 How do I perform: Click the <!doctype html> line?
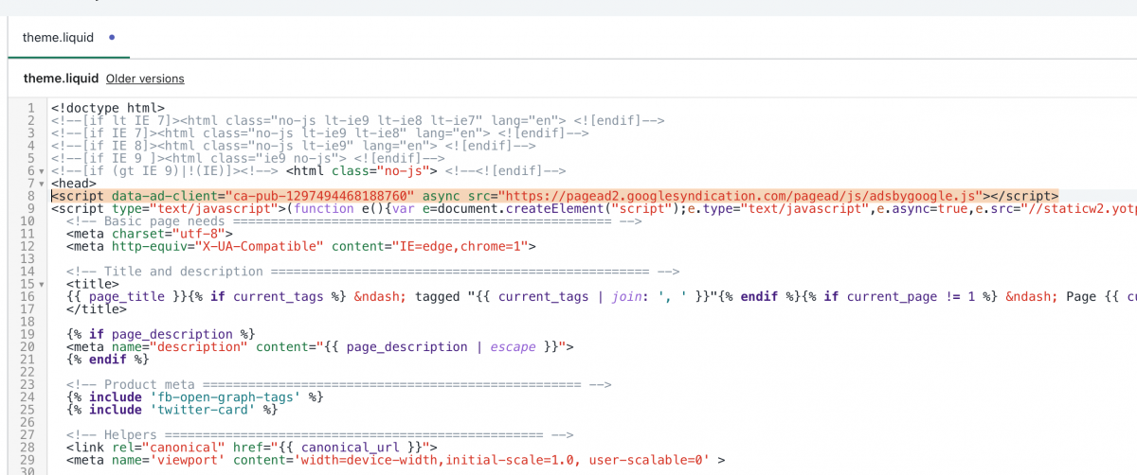click(x=108, y=108)
